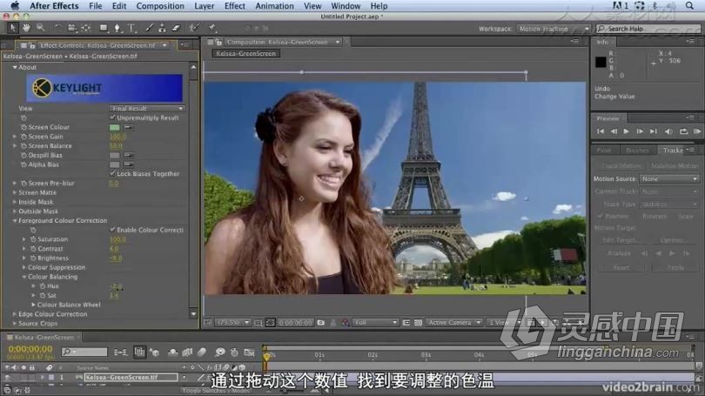Collapse the Foreground Colour Correction group
This screenshot has height=396, width=705.
coord(15,221)
